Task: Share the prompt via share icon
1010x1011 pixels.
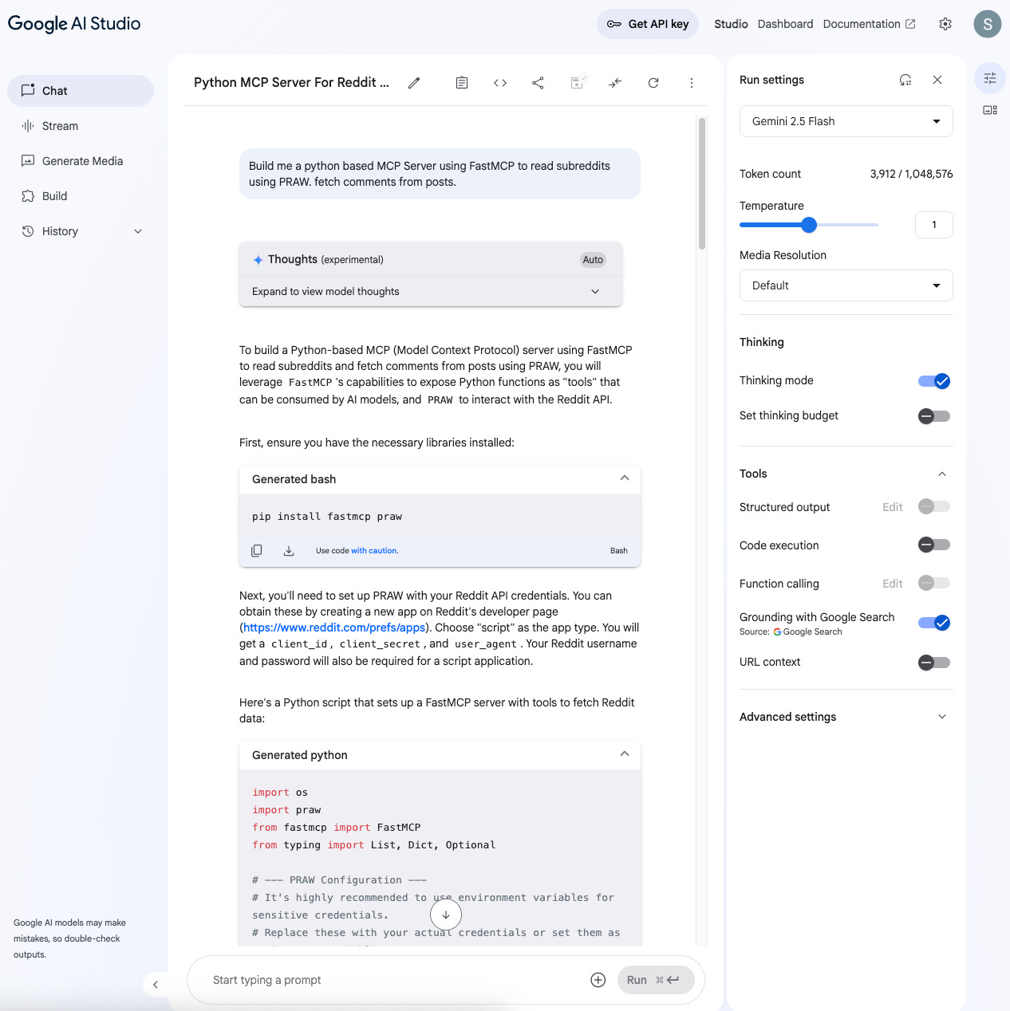Action: point(539,83)
